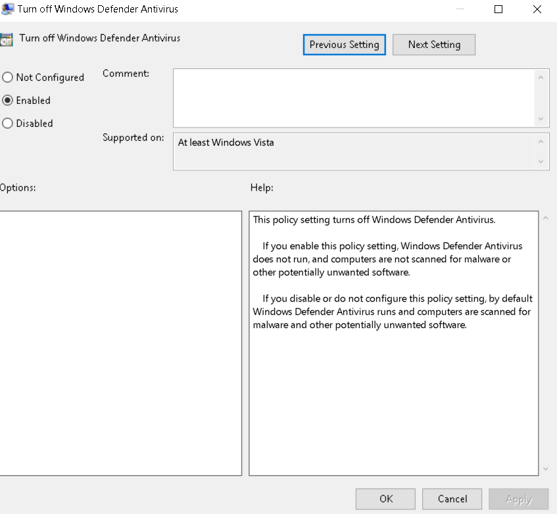This screenshot has height=514, width=557.
Task: Click the 'Help:' label
Action: [262, 187]
